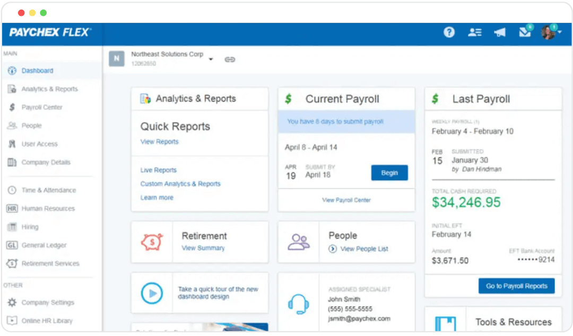Open the messages envelope icon
This screenshot has height=336, width=573.
pos(525,32)
